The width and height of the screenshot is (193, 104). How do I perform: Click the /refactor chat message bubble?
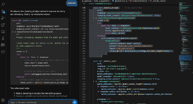click(x=72, y=3)
